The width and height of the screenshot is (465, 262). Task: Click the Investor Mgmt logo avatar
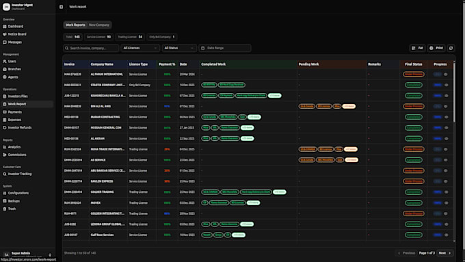point(6,7)
